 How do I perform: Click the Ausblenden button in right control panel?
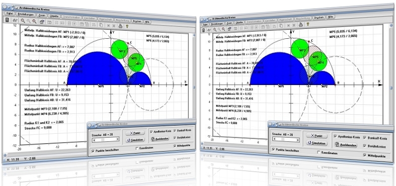pyautogui.click(x=346, y=145)
